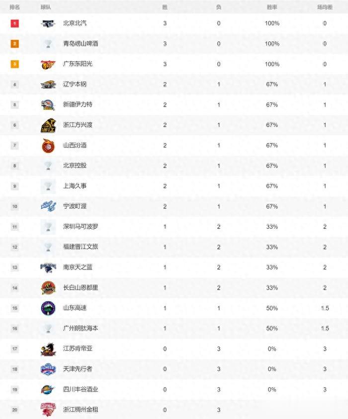This screenshot has width=348, height=419.
Task: Click the Tianjin (天津先行者) team logo
Action: pyautogui.click(x=48, y=369)
